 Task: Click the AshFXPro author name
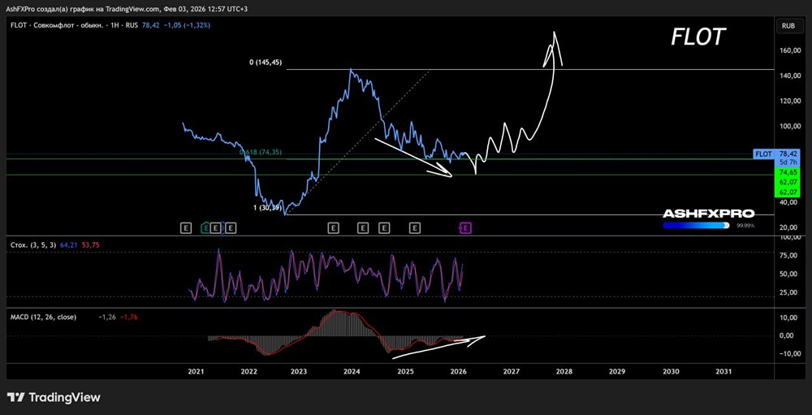20,8
